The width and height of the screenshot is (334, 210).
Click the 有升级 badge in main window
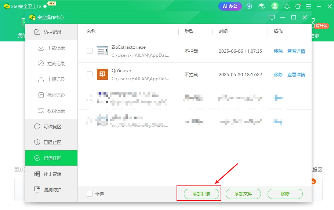pos(322,26)
